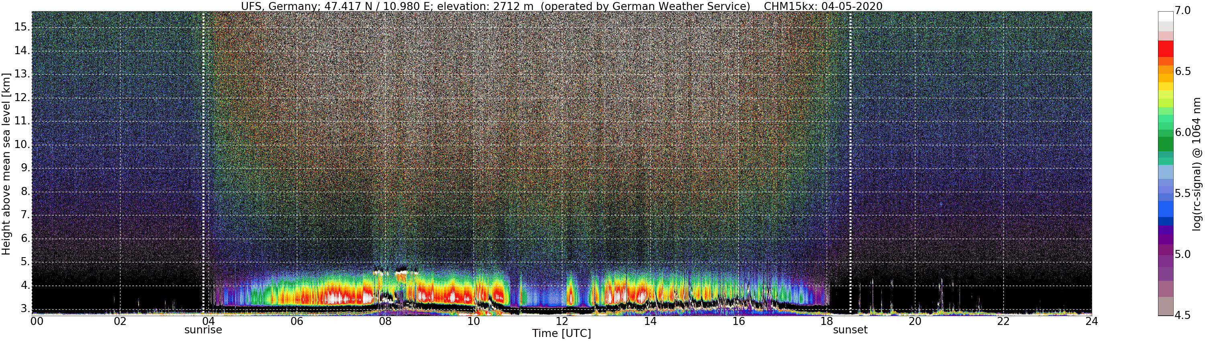Click the 'CHM15kx: 04-05-2020' title text
This screenshot has height=341, width=1205.
[823, 6]
